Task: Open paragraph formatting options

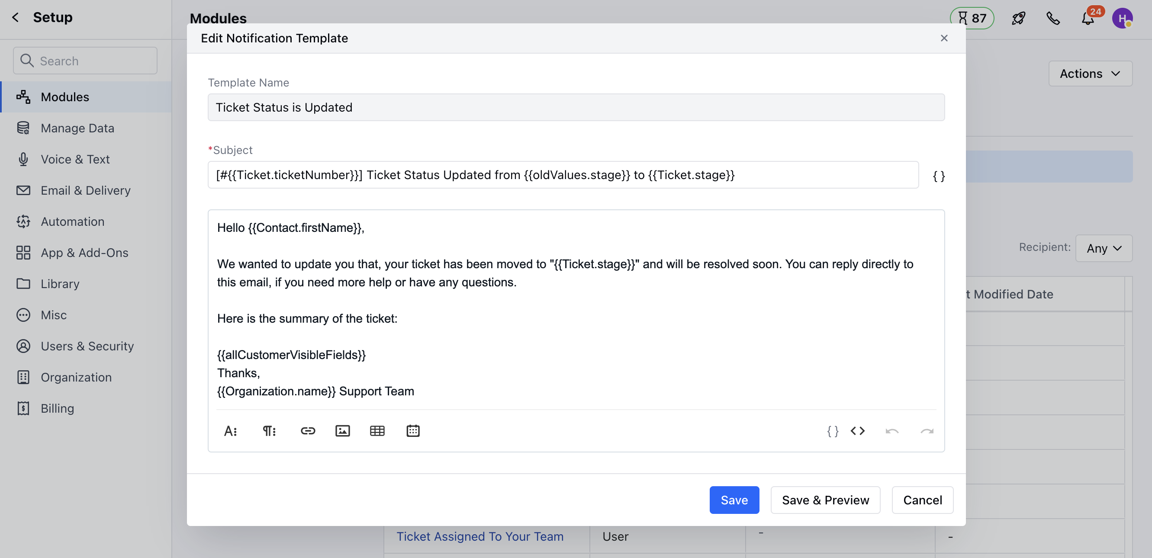Action: pyautogui.click(x=269, y=430)
